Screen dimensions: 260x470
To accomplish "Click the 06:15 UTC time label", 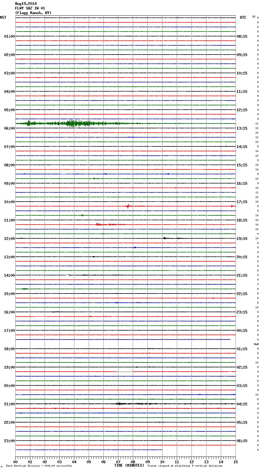I will point(242,441).
